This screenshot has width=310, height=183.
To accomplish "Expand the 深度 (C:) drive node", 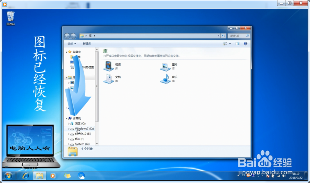I will click(x=69, y=123).
